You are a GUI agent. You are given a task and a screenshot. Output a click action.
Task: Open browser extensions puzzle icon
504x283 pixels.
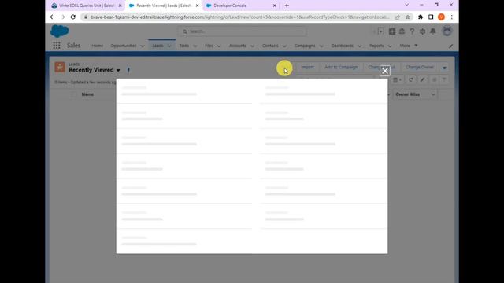[x=421, y=17]
